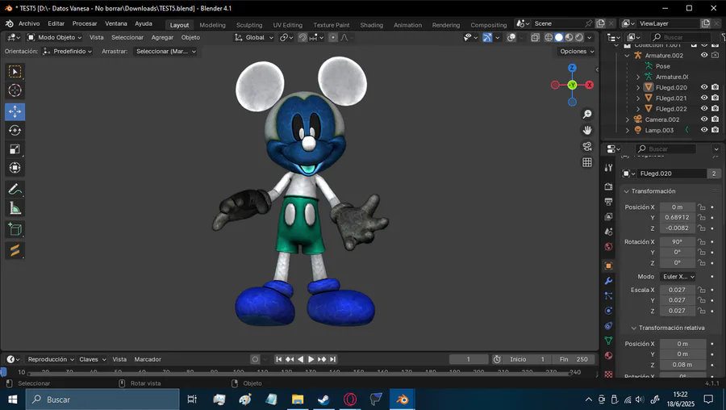Open the Modo Objeto mode dropdown

[54, 37]
